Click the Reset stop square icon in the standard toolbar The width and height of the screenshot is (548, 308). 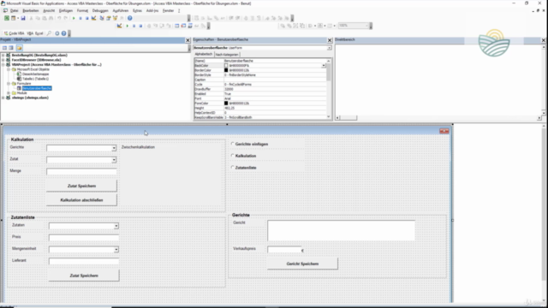[x=87, y=18]
